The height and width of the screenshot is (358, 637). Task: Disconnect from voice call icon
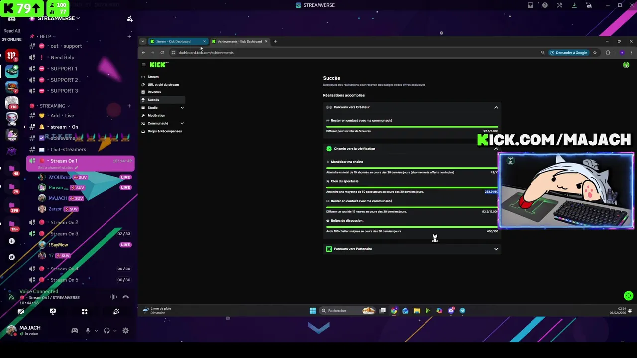point(125,297)
